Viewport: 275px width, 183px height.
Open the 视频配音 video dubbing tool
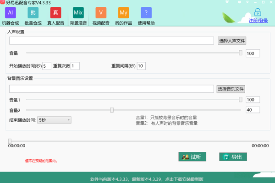click(101, 13)
